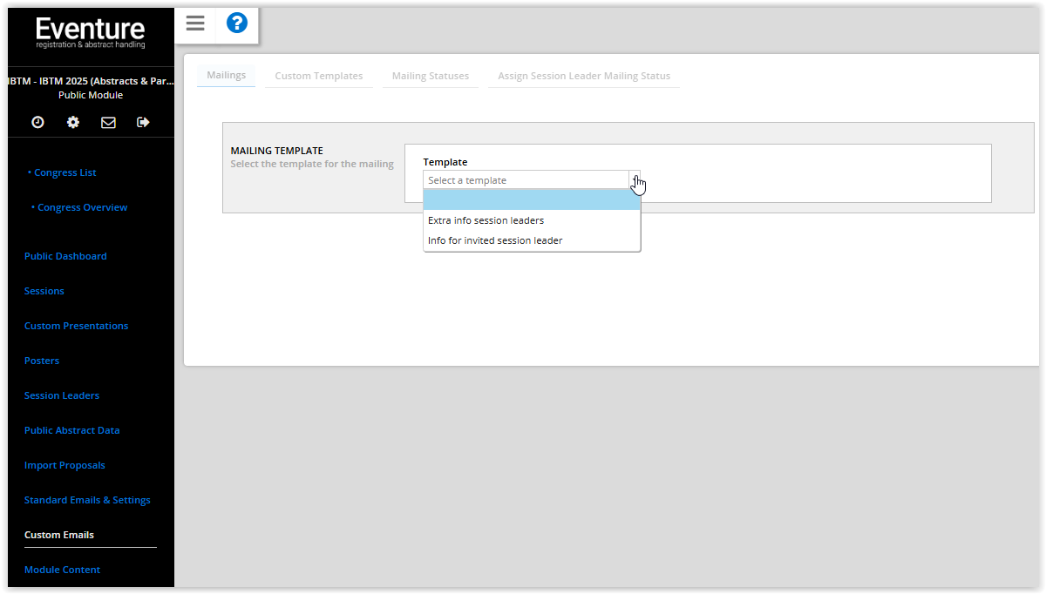This screenshot has width=1046, height=594.
Task: Open Public Dashboard in sidebar
Action: click(65, 256)
